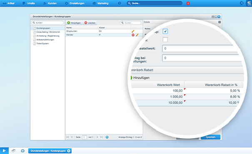Refresh the customer group list
This screenshot has width=252, height=154.
[107, 137]
